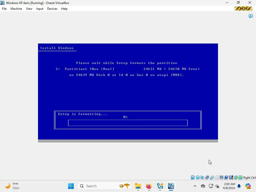Click the 0% progress label
The height and width of the screenshot is (192, 256).
(125, 117)
